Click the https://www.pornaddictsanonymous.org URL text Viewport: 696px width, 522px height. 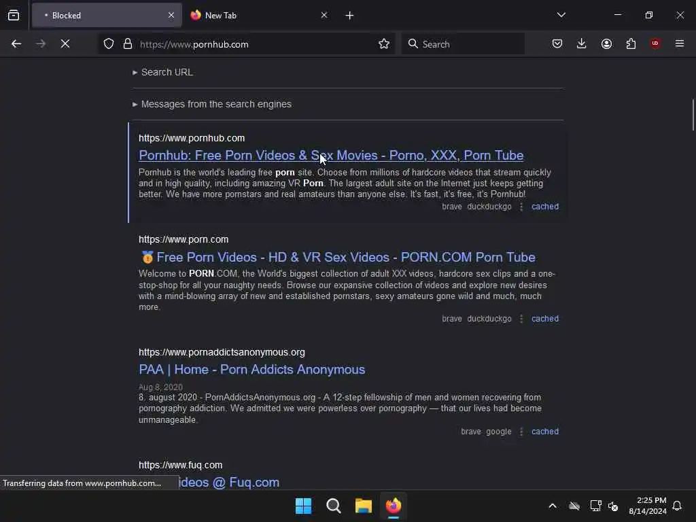222,353
